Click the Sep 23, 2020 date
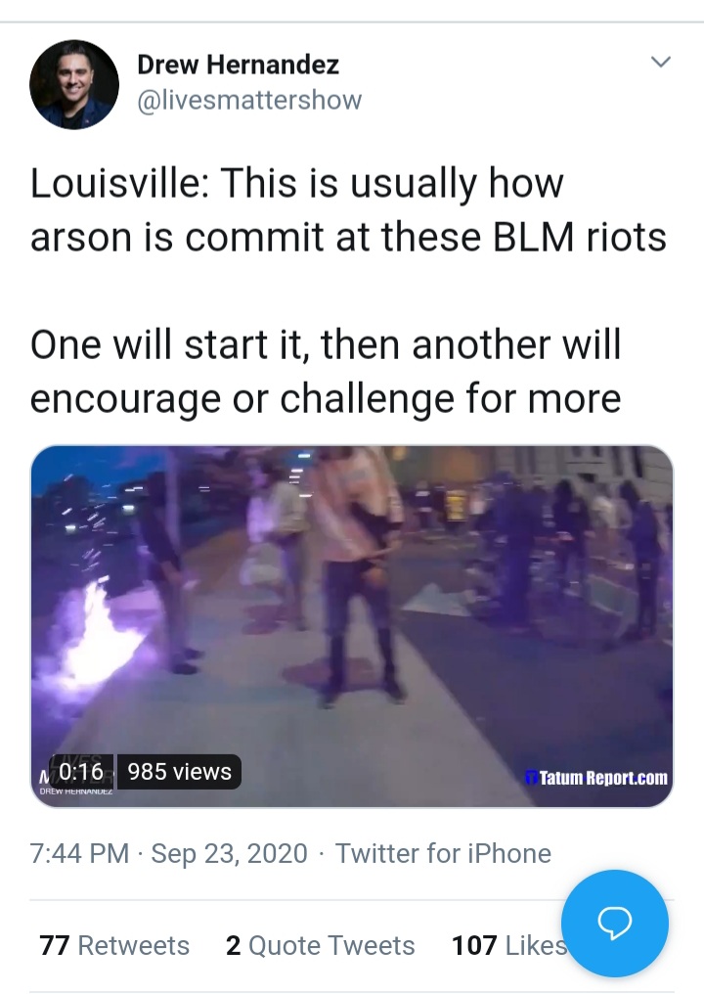The image size is (704, 994). (x=229, y=853)
